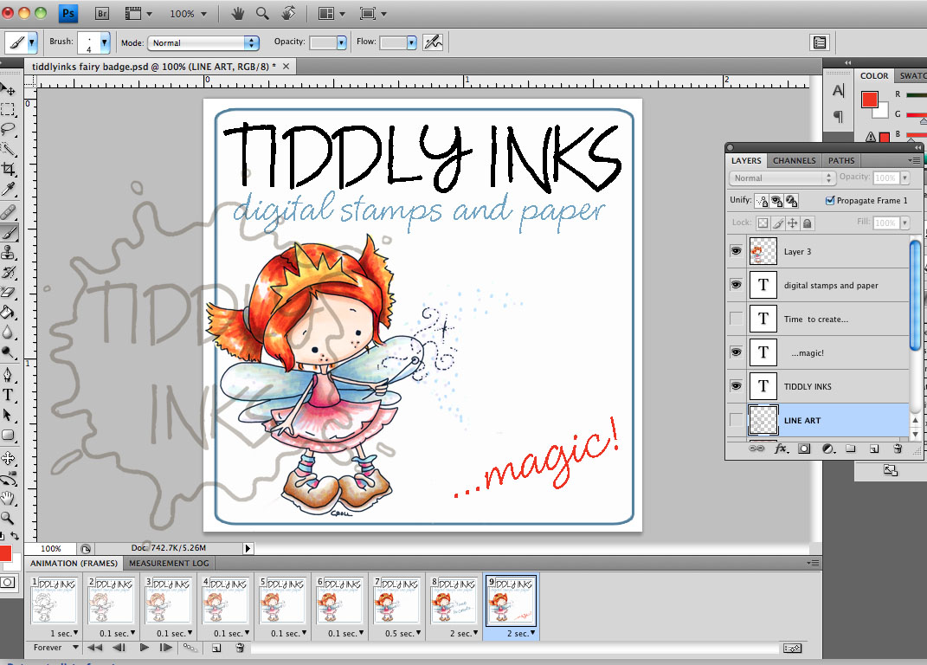Close the tiddlyinks fairy badge.psd tab
The height and width of the screenshot is (665, 927).
click(x=286, y=67)
